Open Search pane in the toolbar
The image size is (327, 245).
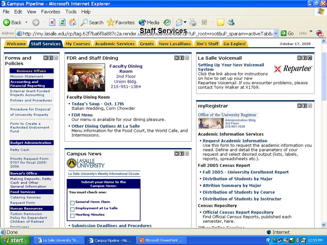coord(92,22)
